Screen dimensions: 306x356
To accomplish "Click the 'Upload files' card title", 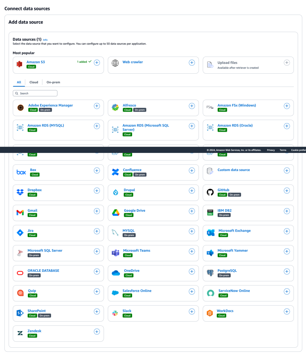I will tap(227, 63).
